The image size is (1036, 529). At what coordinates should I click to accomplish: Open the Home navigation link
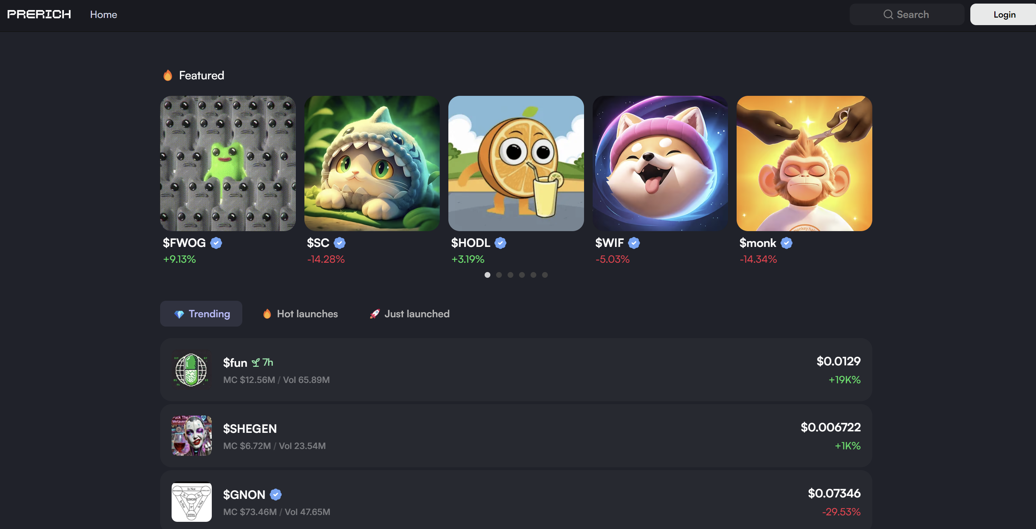tap(103, 14)
